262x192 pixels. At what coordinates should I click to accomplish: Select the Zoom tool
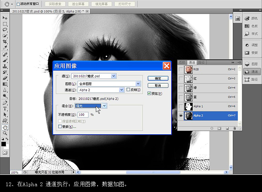pyautogui.click(x=5, y=133)
